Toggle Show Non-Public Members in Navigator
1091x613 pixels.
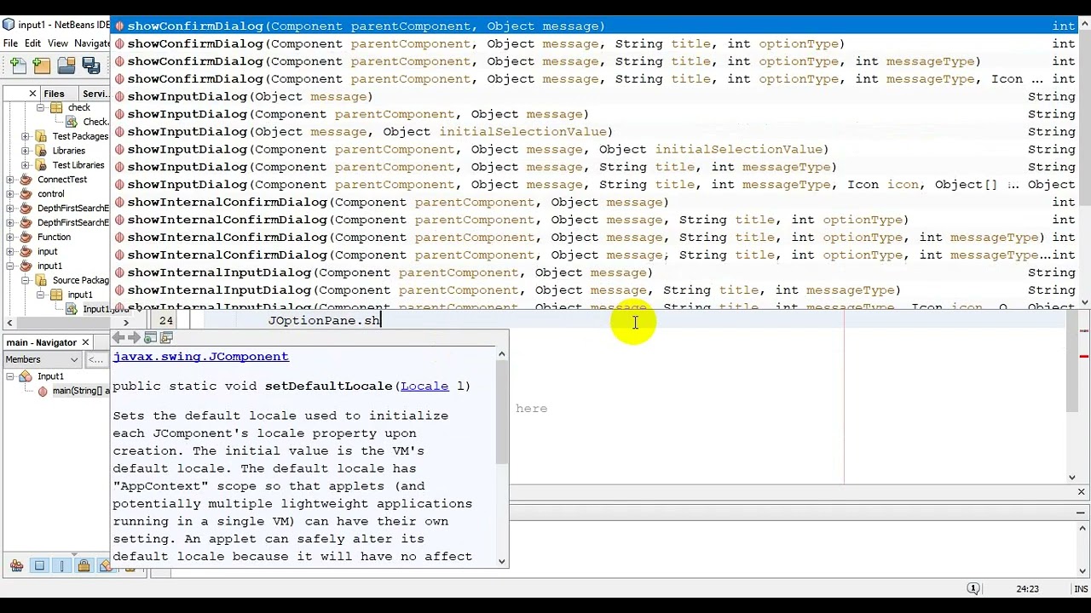84,566
